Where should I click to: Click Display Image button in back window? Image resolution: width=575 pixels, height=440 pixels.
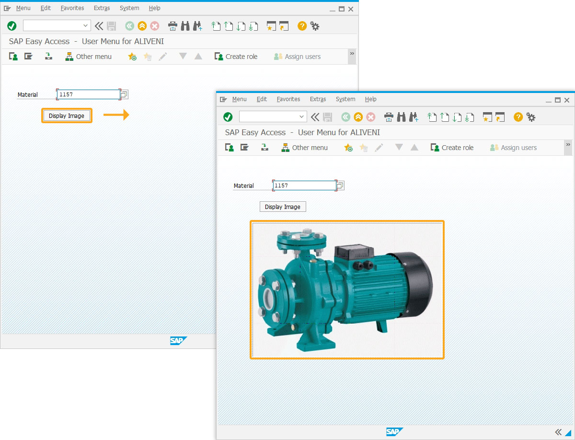click(x=67, y=116)
